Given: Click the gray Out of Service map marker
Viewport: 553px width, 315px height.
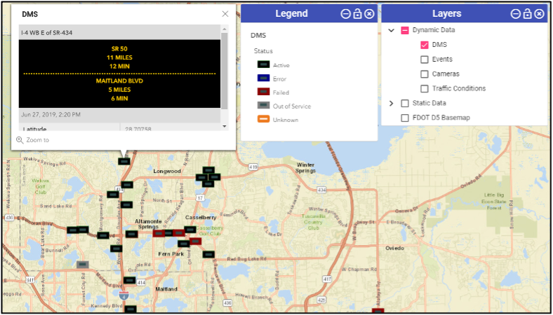Looking at the screenshot, I should 83,265.
